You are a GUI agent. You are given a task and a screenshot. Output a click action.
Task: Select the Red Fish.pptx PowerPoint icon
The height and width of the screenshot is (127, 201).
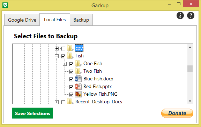point(78,87)
